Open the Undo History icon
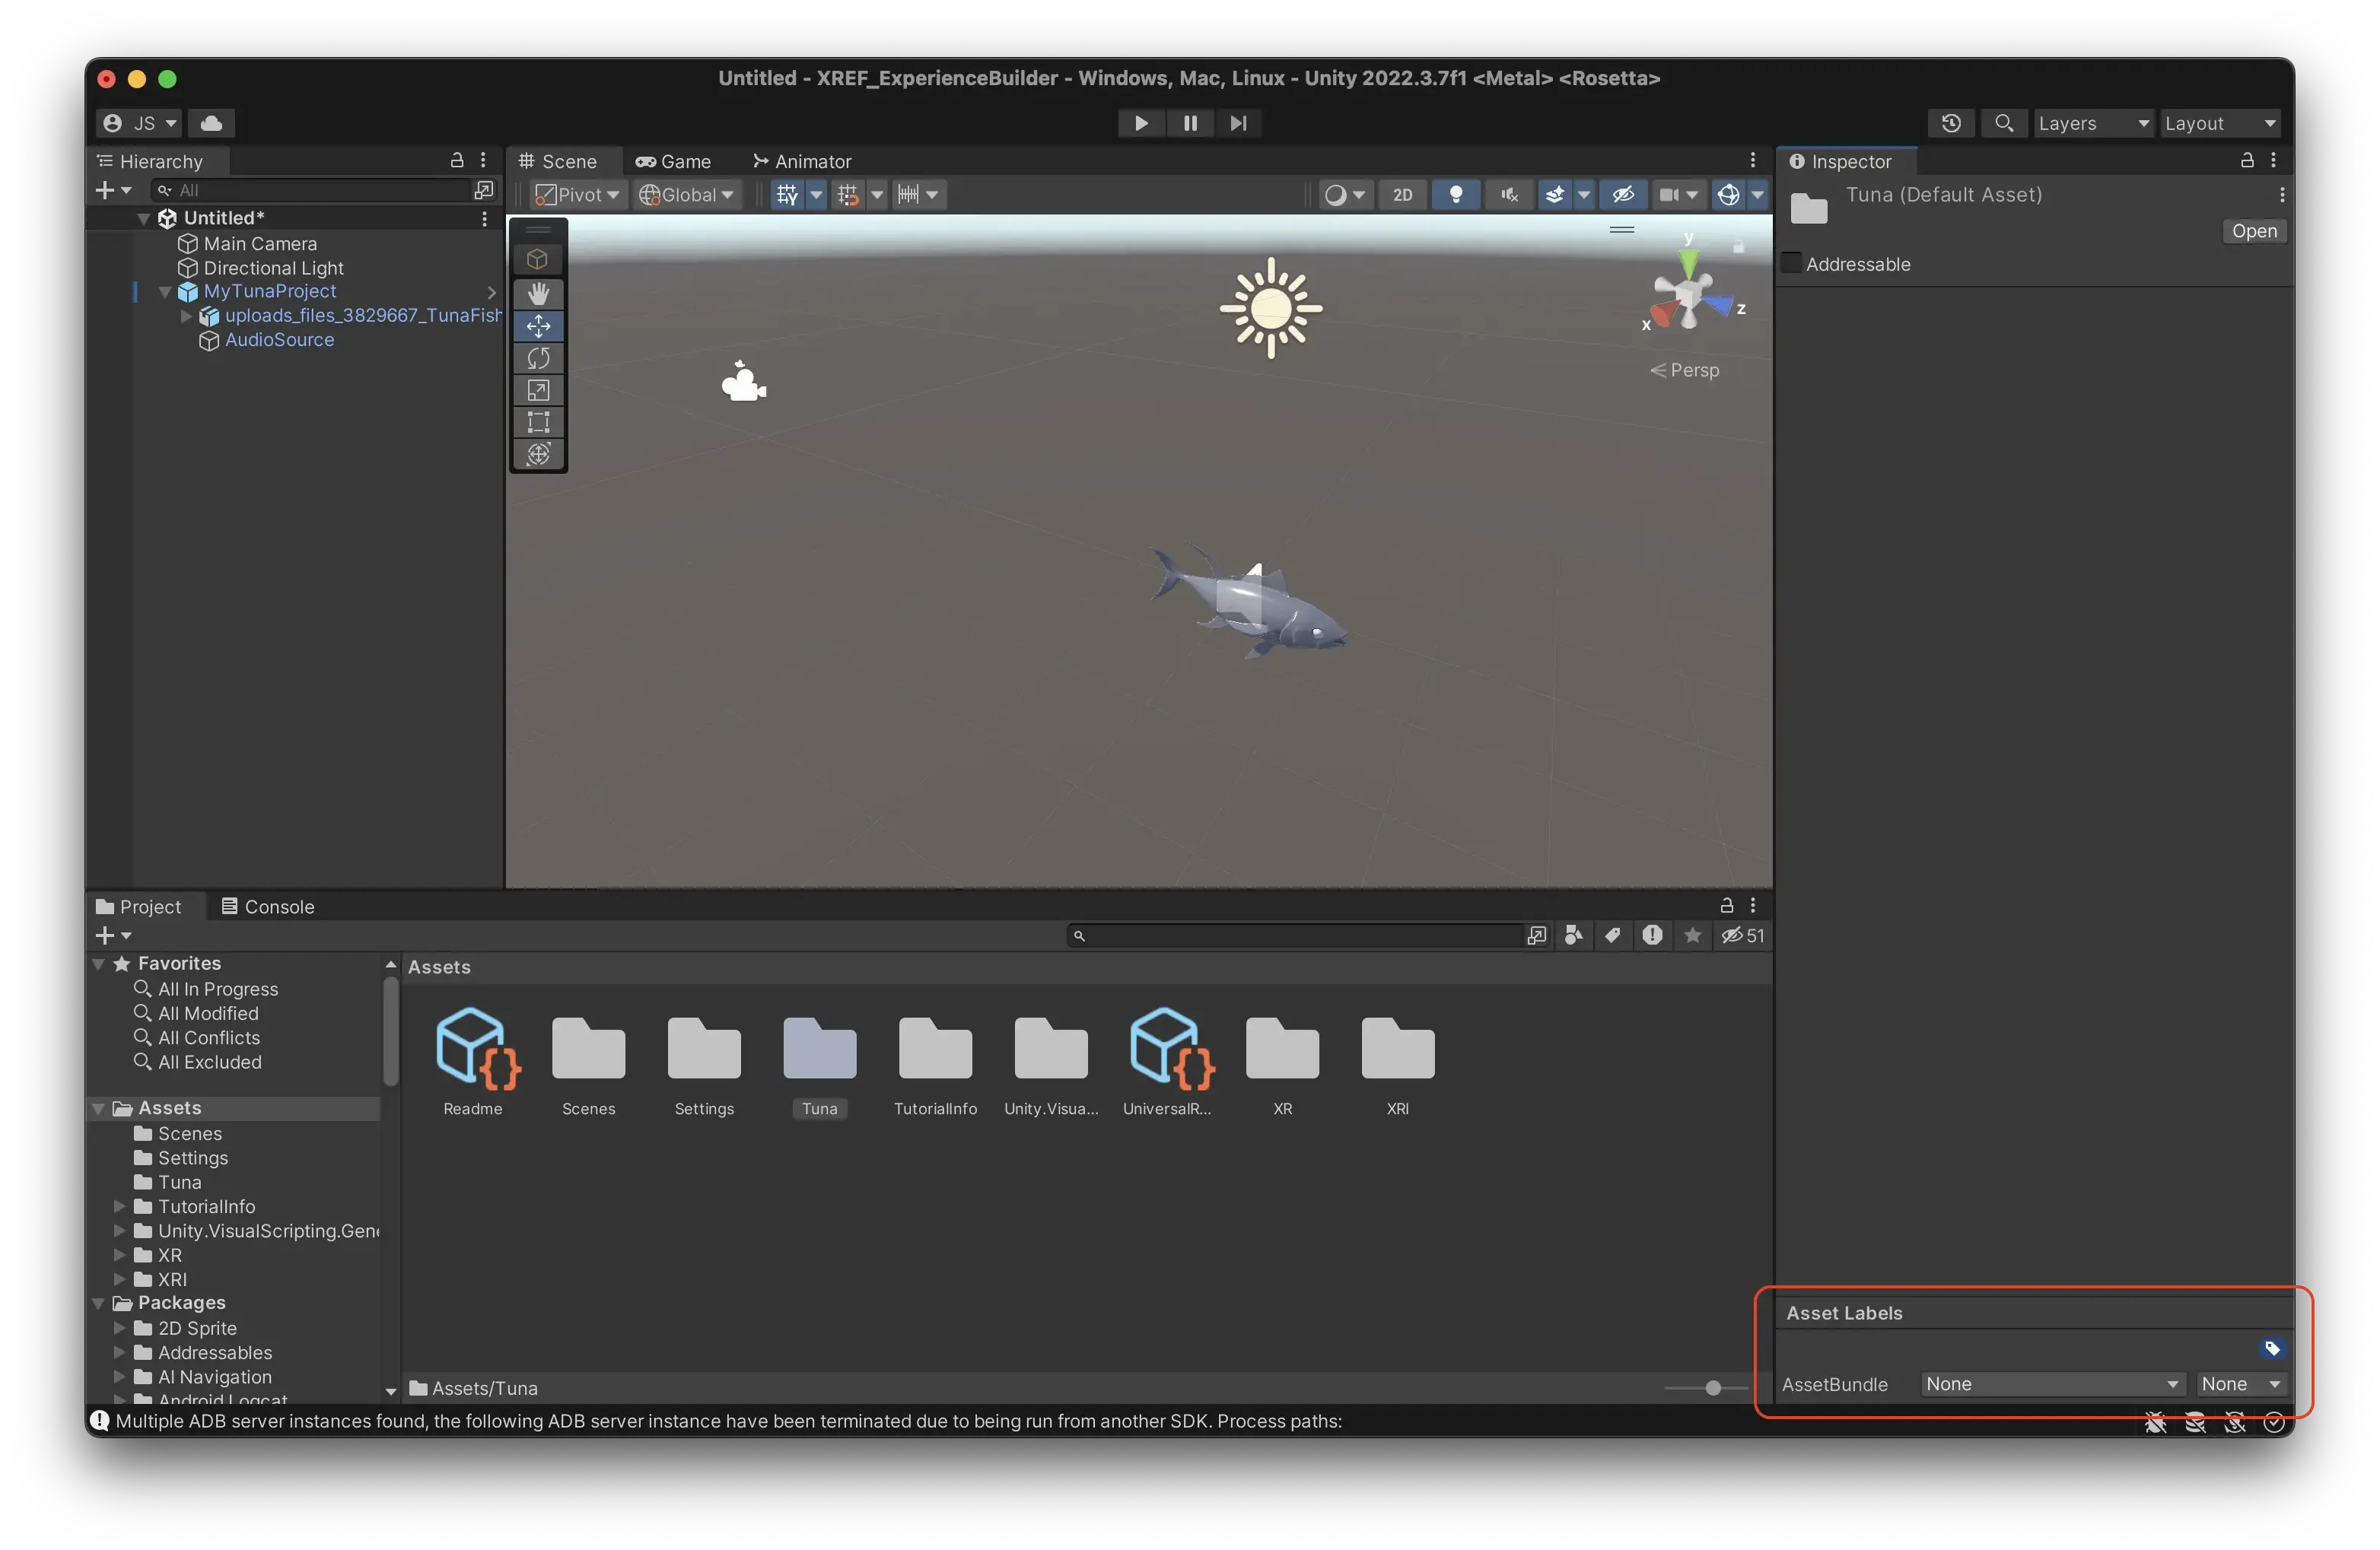This screenshot has height=1550, width=2380. pyautogui.click(x=1950, y=123)
